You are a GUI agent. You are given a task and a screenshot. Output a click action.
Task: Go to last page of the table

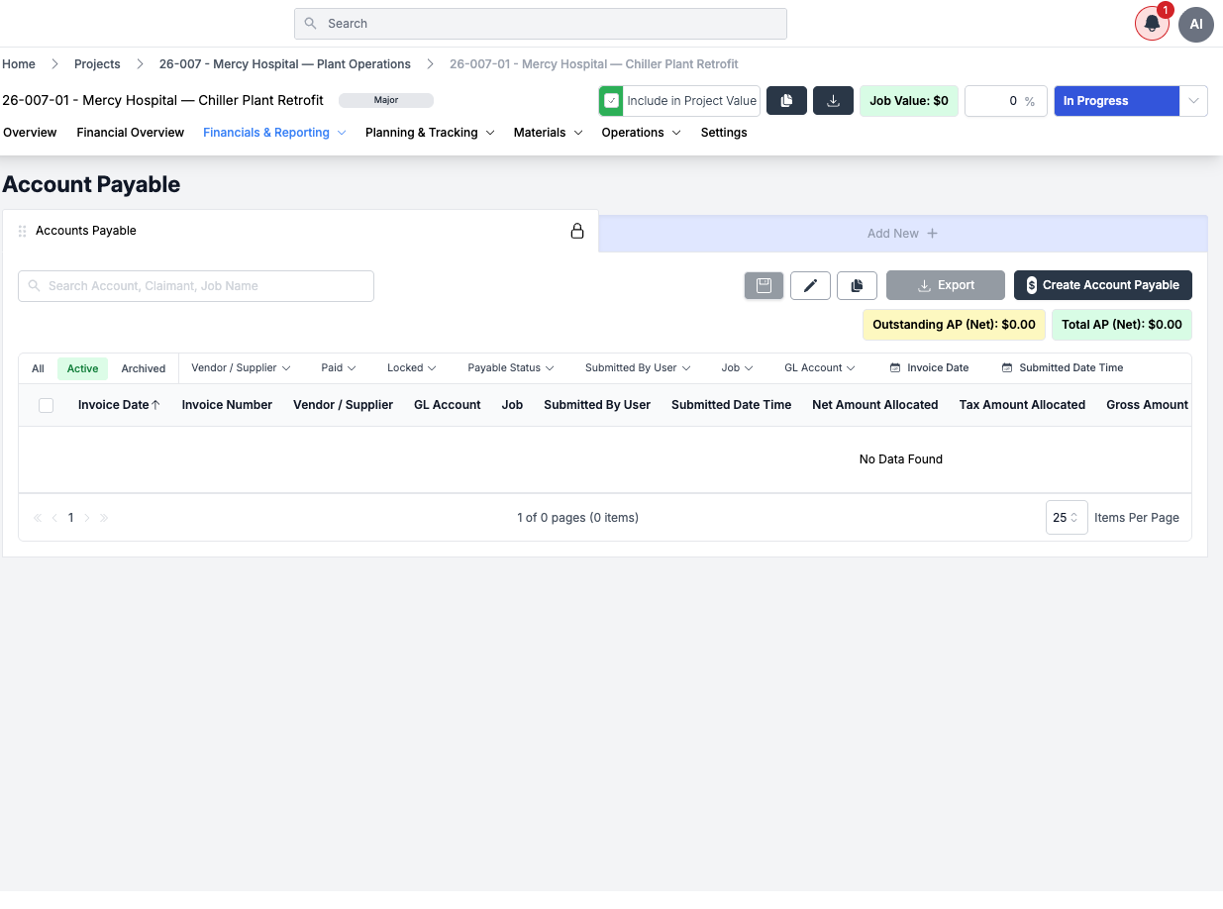pyautogui.click(x=104, y=518)
